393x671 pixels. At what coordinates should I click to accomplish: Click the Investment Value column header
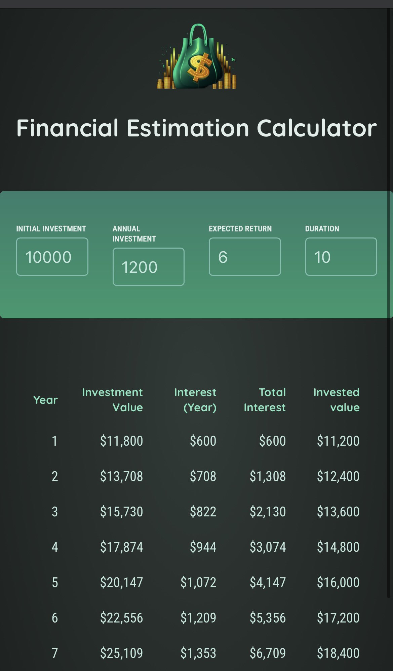point(113,400)
